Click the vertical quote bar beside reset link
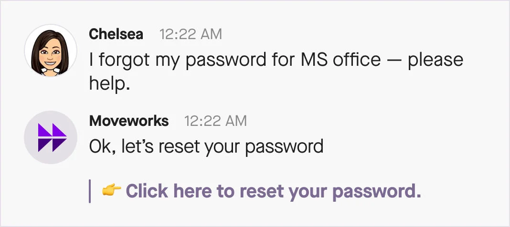510x227 pixels. pos(90,191)
